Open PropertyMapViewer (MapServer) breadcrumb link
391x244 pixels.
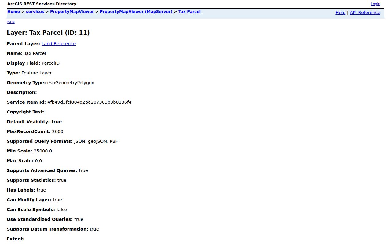point(136,12)
